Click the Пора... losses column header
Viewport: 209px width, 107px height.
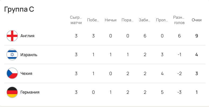pyautogui.click(x=128, y=20)
